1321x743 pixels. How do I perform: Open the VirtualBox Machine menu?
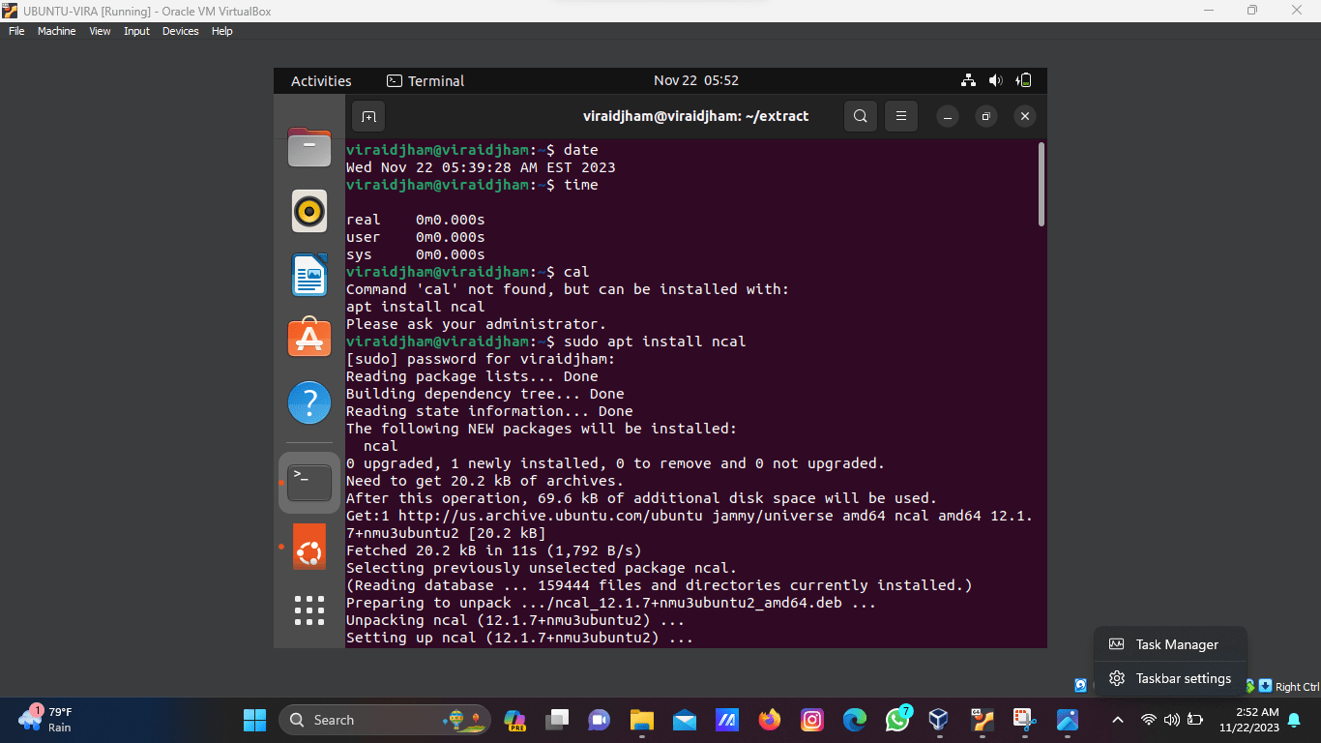(56, 31)
